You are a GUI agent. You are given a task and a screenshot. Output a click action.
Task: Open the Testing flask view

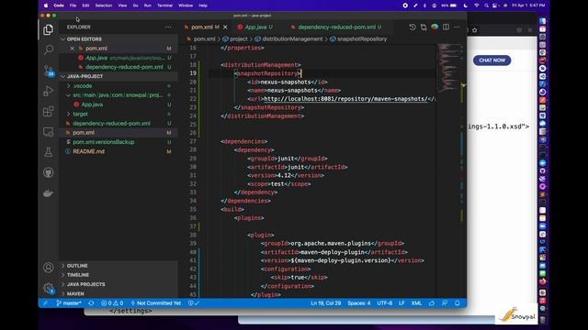click(x=49, y=152)
